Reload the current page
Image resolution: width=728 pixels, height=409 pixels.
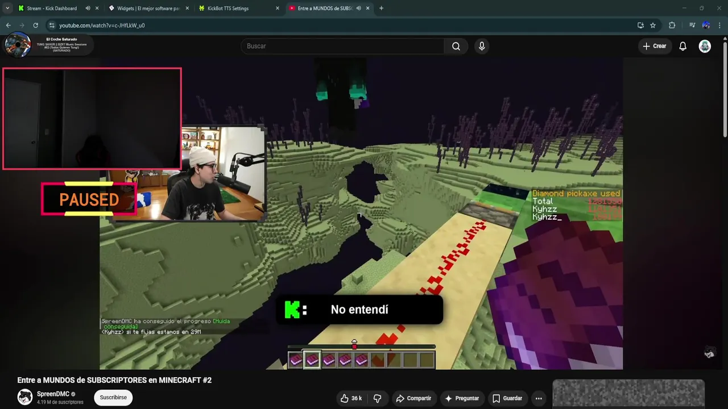coord(35,25)
